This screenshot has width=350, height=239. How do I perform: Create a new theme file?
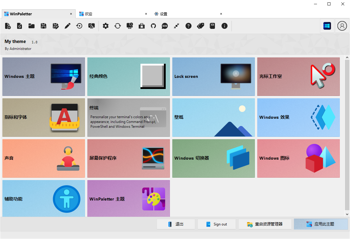tap(8, 26)
